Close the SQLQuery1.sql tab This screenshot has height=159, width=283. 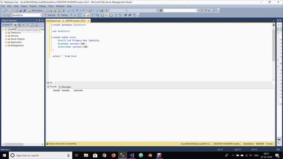[x=88, y=21]
